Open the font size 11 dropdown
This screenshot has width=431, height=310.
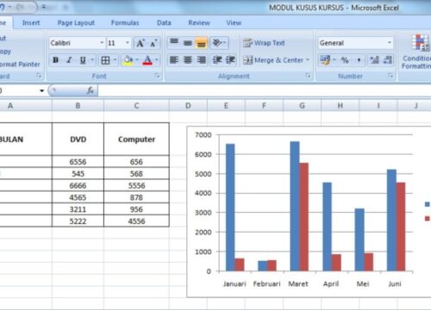click(x=128, y=43)
